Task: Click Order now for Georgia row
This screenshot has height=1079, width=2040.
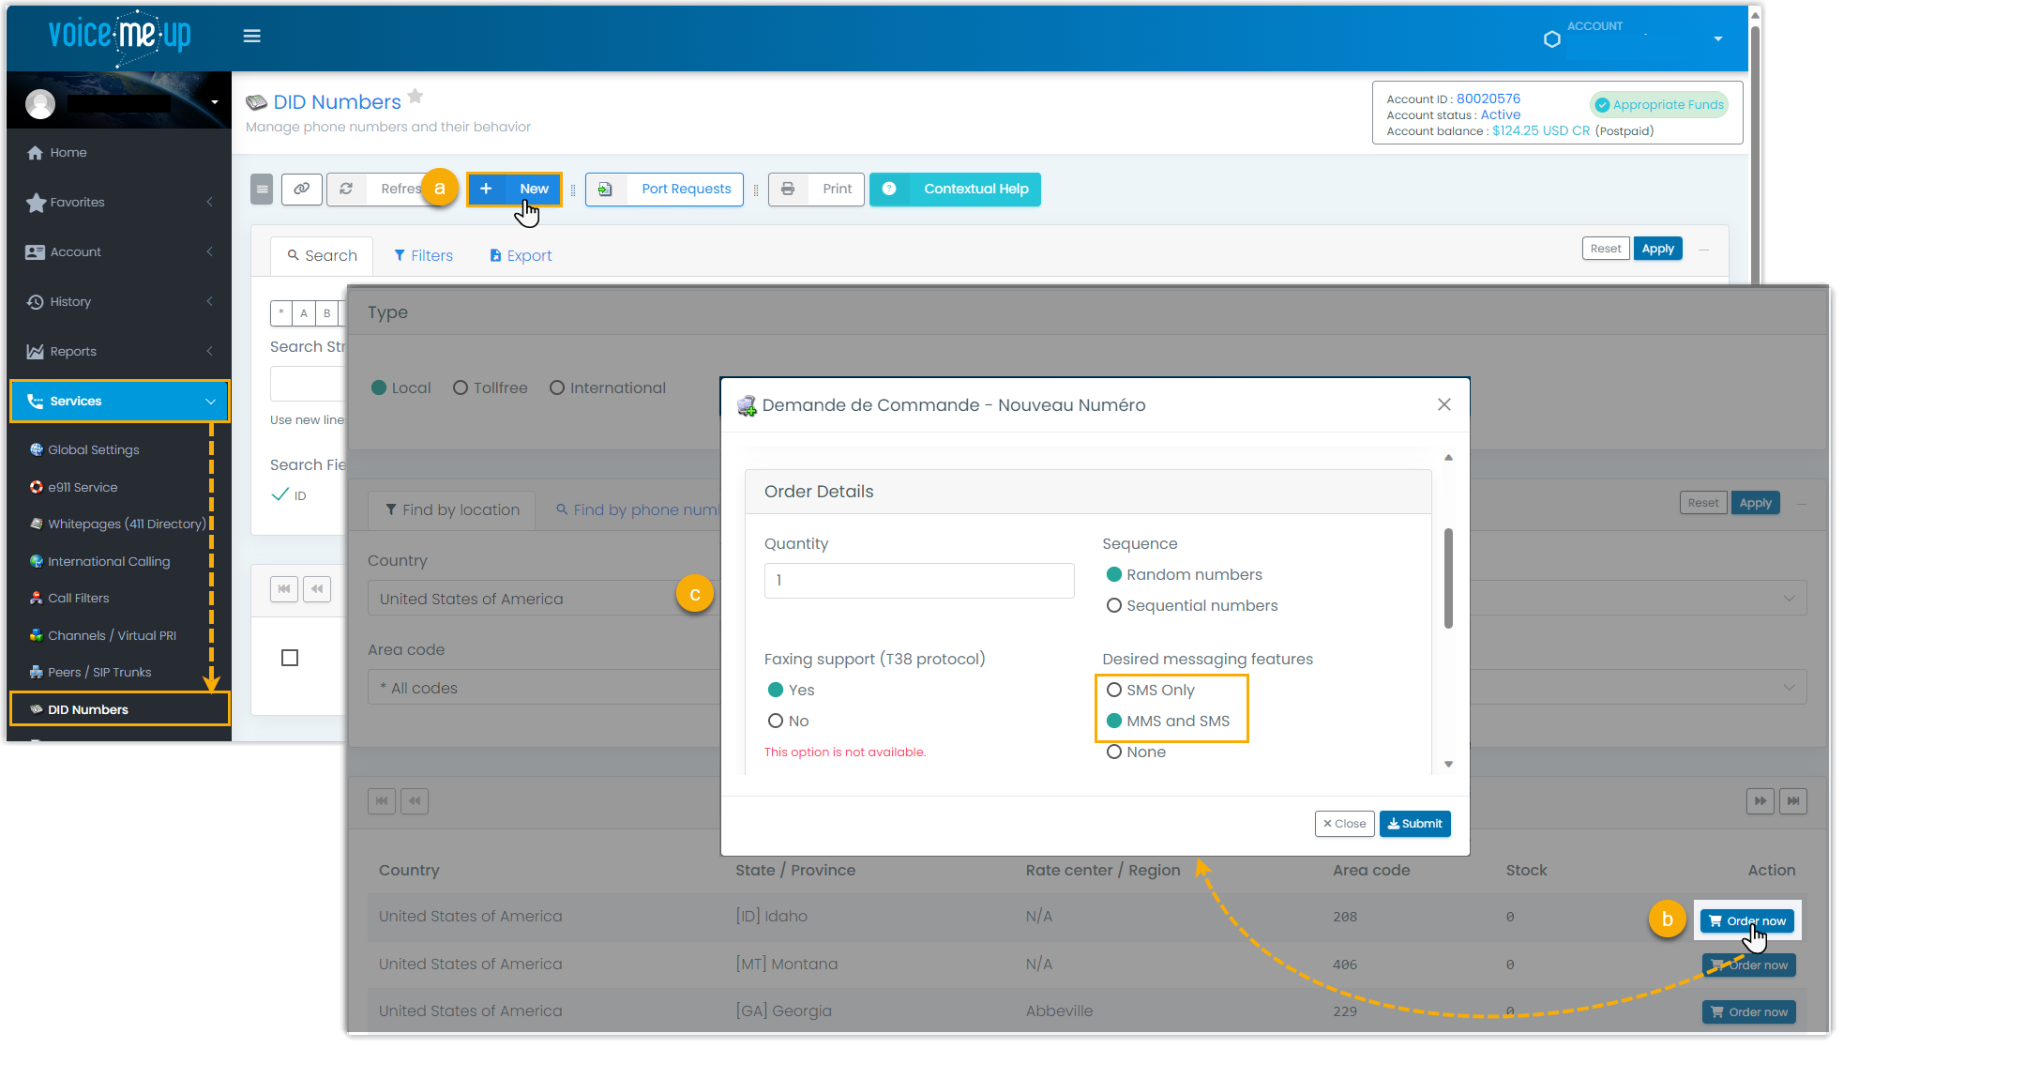Action: pyautogui.click(x=1748, y=1011)
